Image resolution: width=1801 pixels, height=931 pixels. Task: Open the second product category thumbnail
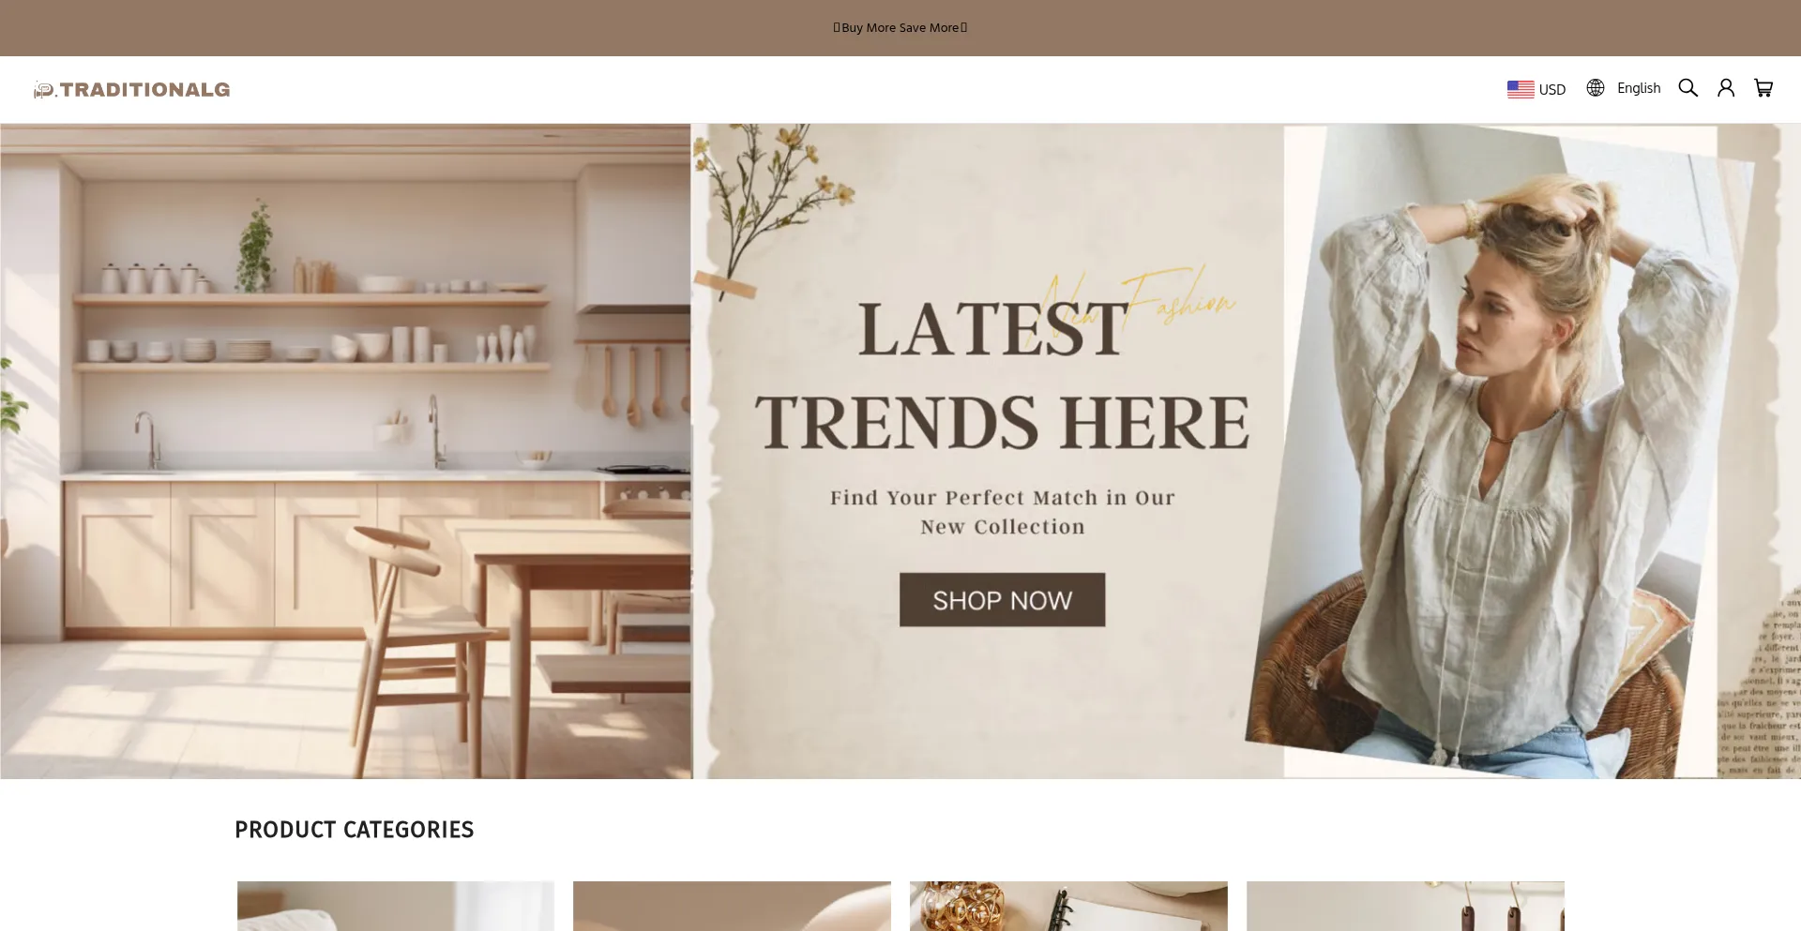(x=732, y=906)
